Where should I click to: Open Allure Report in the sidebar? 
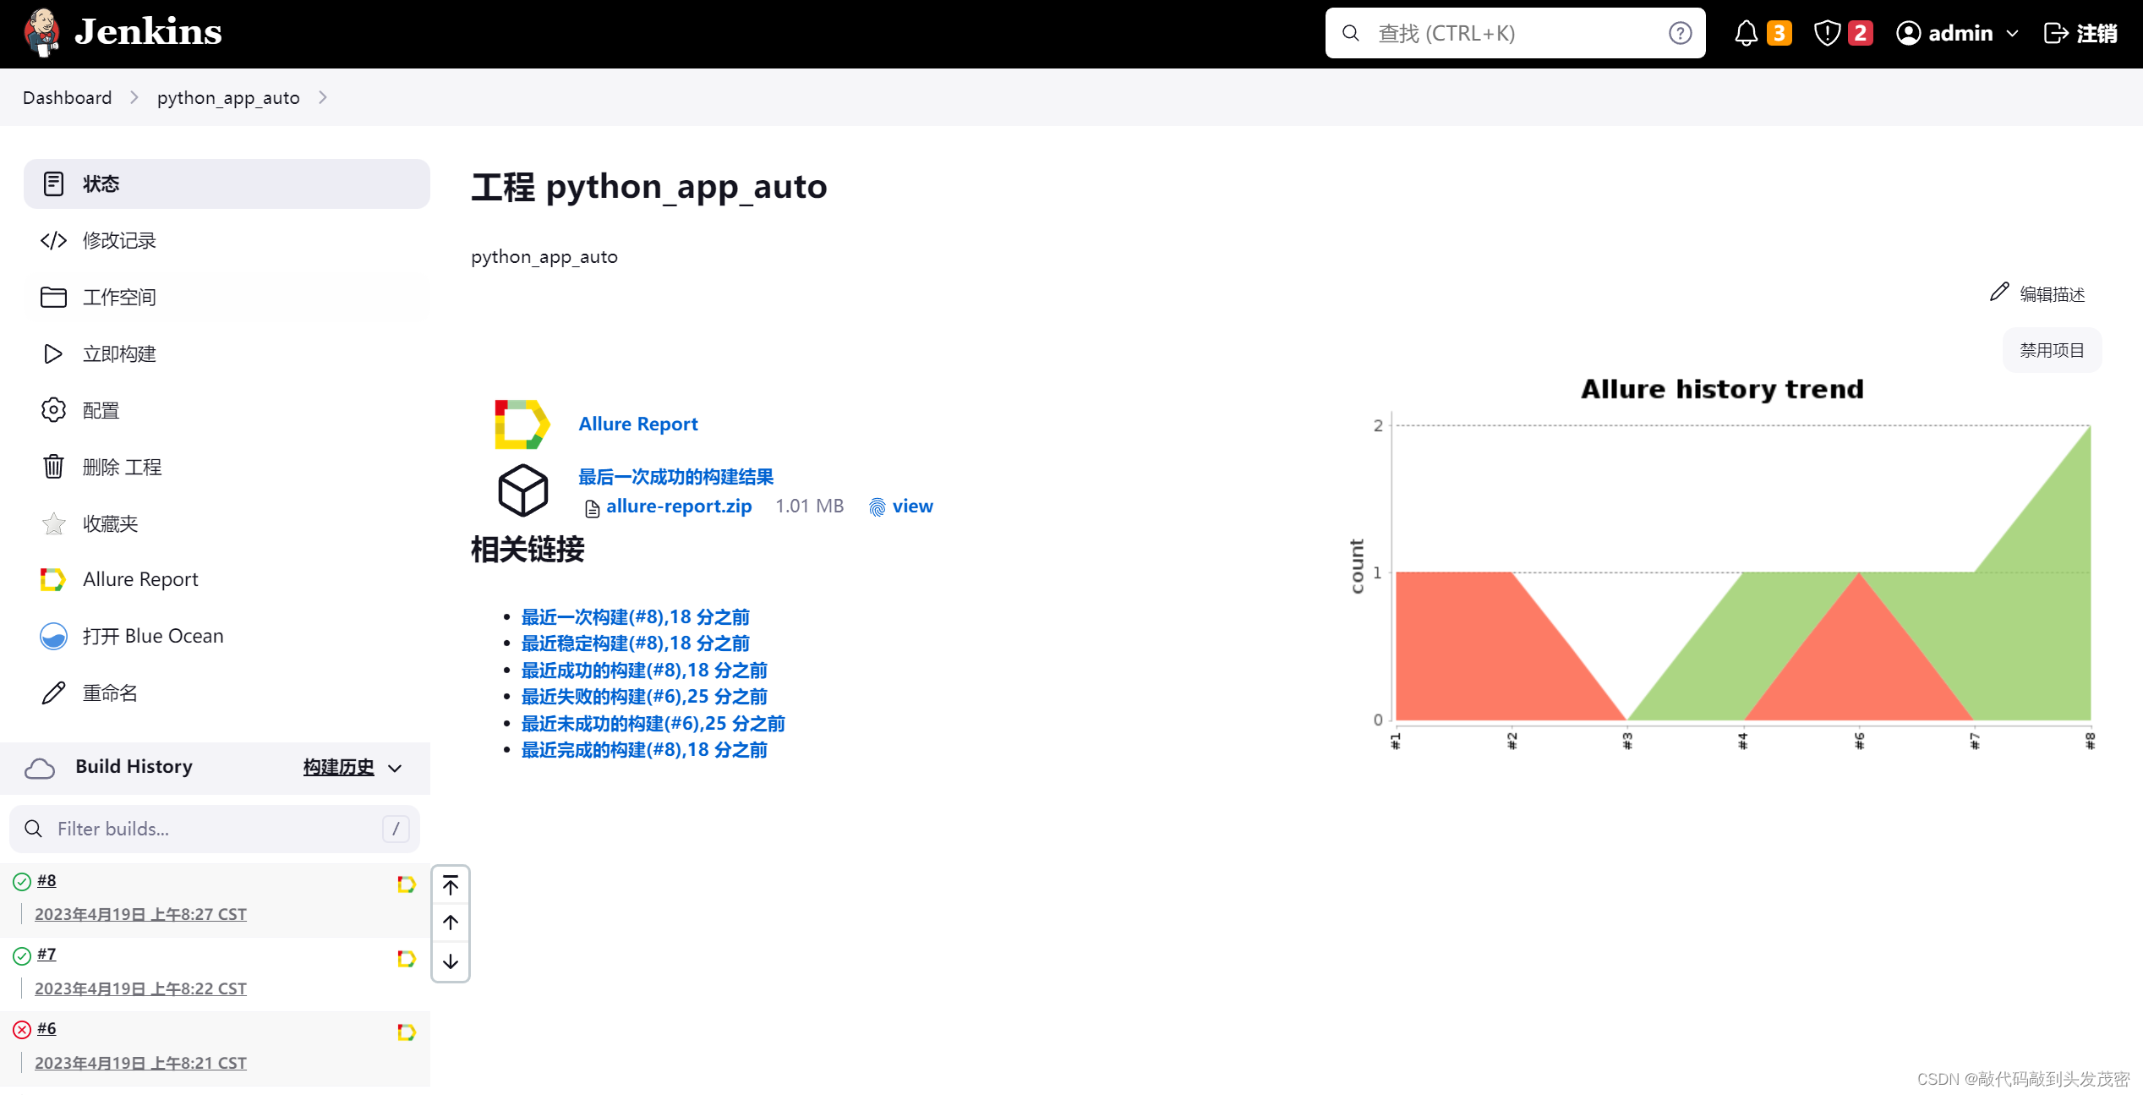click(x=227, y=579)
